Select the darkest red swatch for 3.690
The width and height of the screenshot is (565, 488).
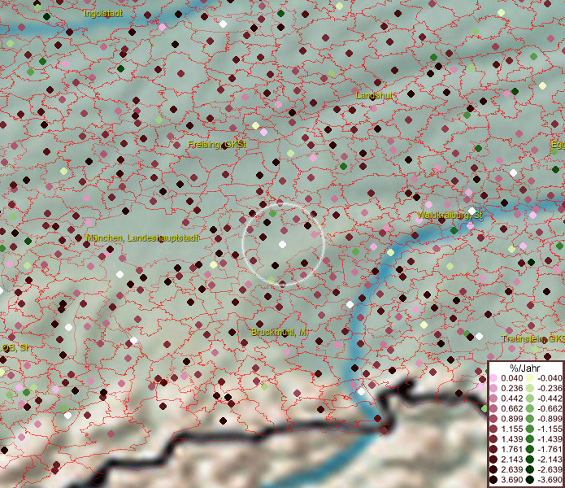pos(493,480)
